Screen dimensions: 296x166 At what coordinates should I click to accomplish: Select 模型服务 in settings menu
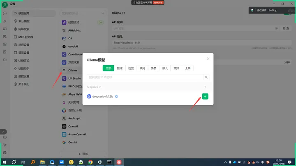point(34,14)
